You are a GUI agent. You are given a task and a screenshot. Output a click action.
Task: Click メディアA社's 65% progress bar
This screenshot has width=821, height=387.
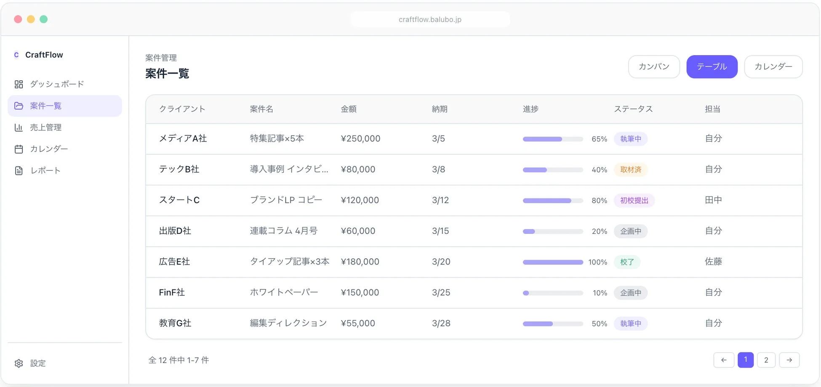(552, 139)
